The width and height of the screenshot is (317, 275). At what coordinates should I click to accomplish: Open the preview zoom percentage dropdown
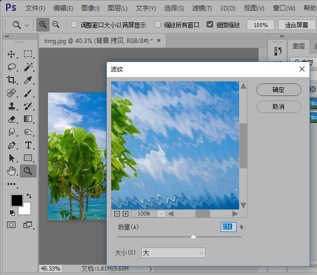coord(161,213)
